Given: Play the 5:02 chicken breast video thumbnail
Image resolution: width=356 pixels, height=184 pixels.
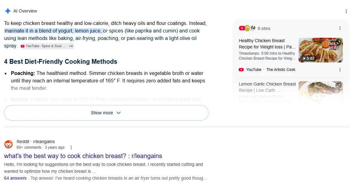Looking at the screenshot, I should pyautogui.click(x=320, y=50).
